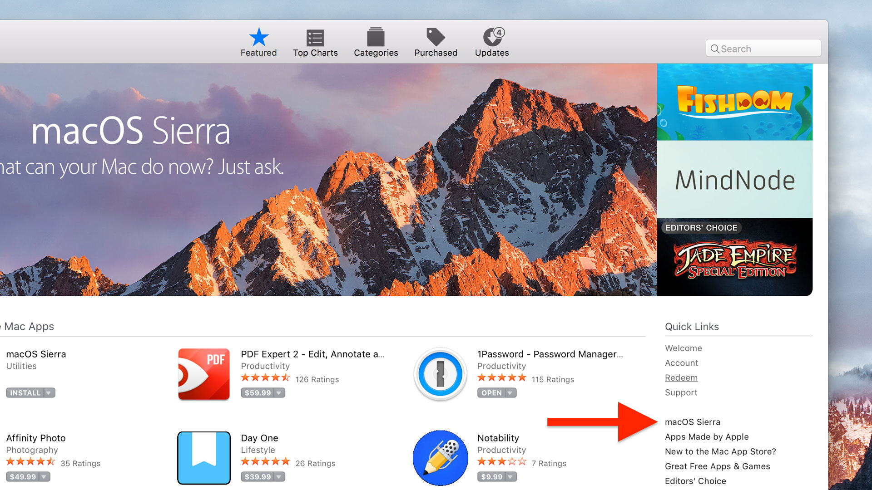
Task: Open the Account quick link
Action: (x=681, y=363)
